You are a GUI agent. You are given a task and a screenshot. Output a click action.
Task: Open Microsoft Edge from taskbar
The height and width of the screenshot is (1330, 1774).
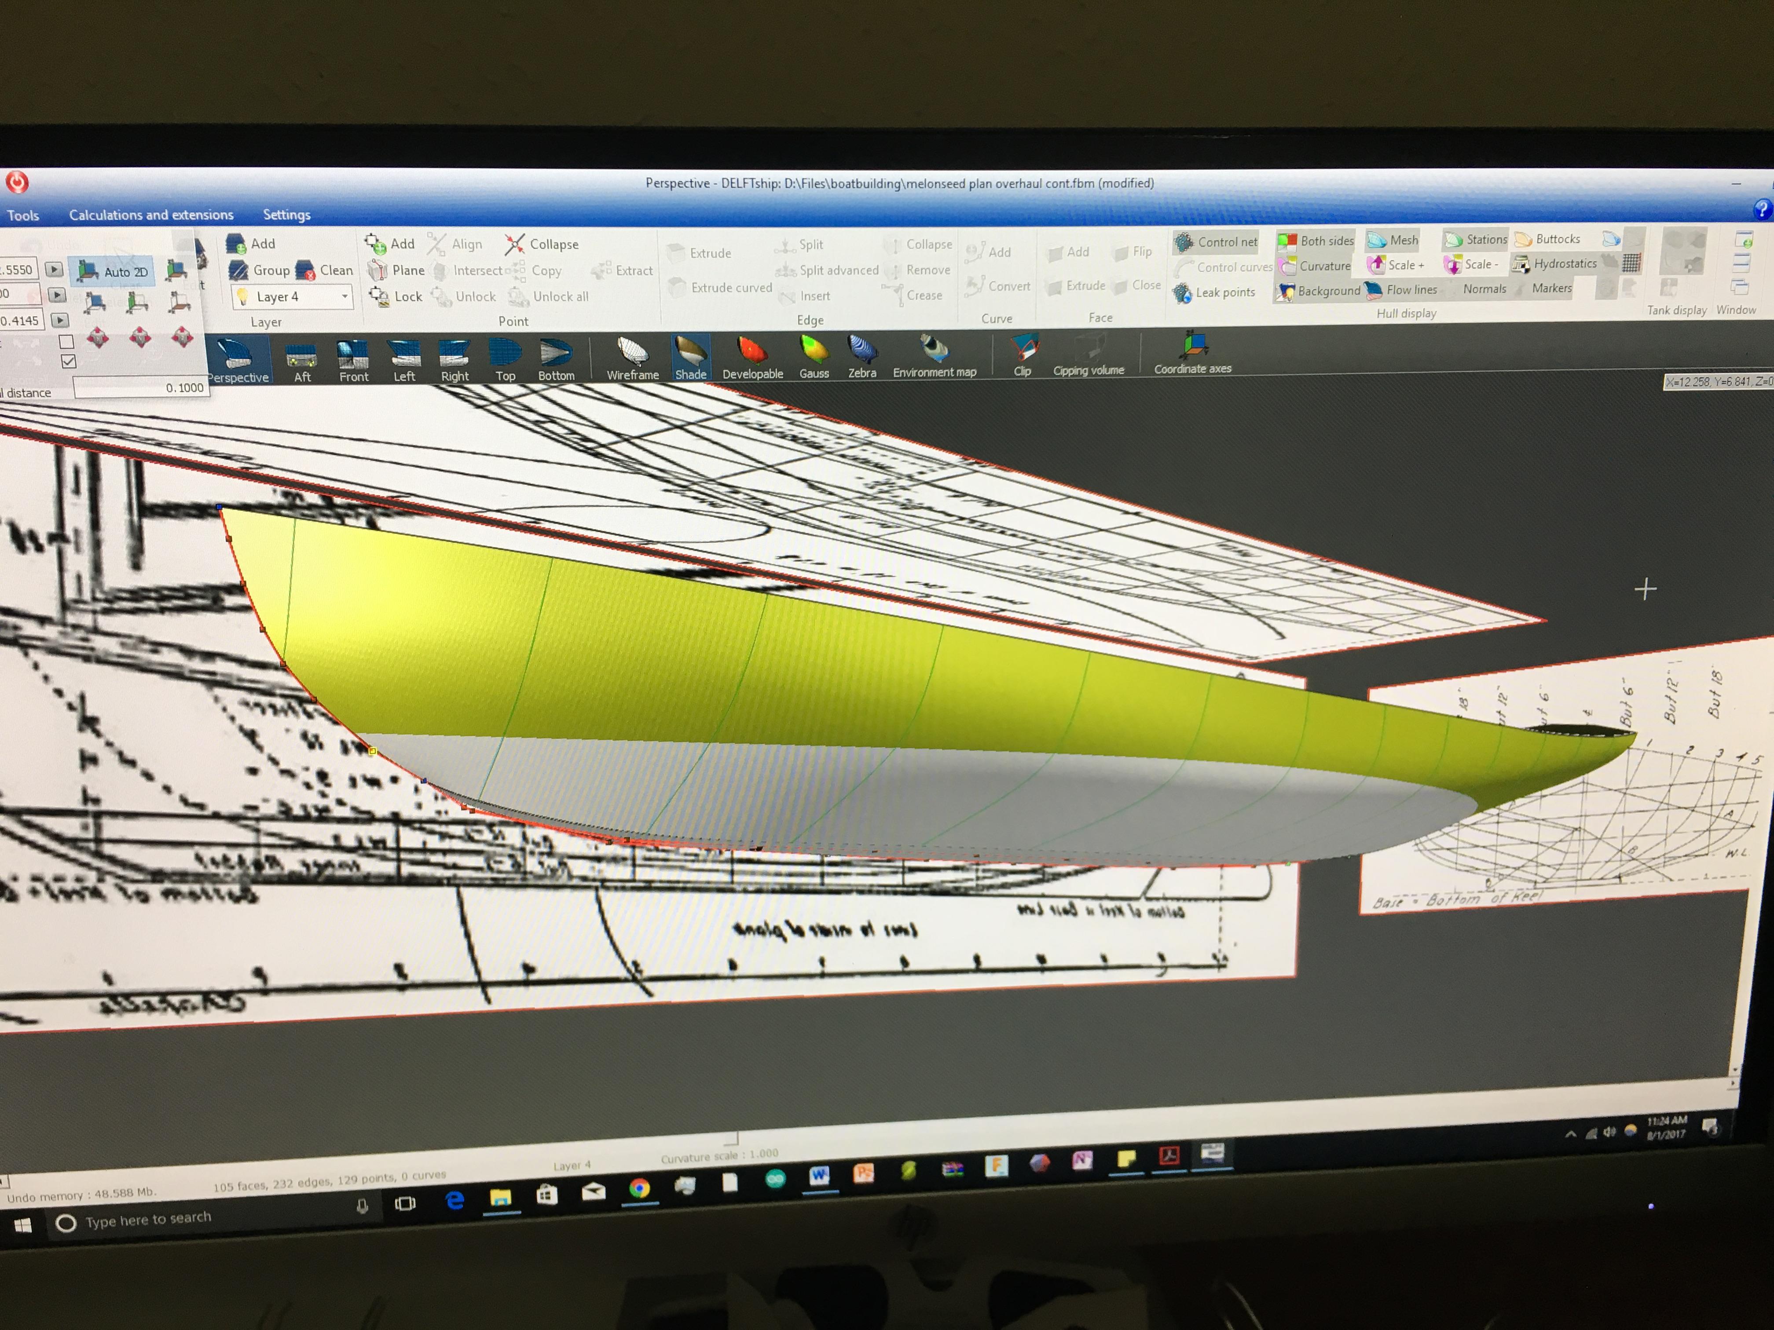[x=455, y=1200]
